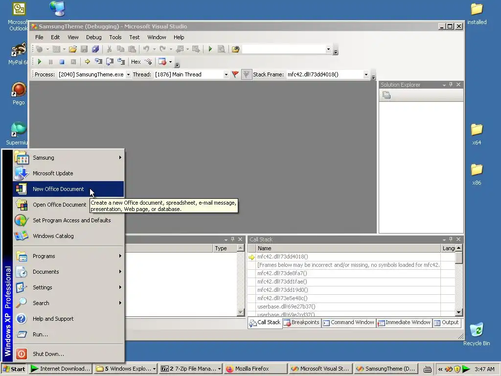The height and width of the screenshot is (376, 501).
Task: Open 7-Zip File Manager taskbar group
Action: [x=190, y=369]
